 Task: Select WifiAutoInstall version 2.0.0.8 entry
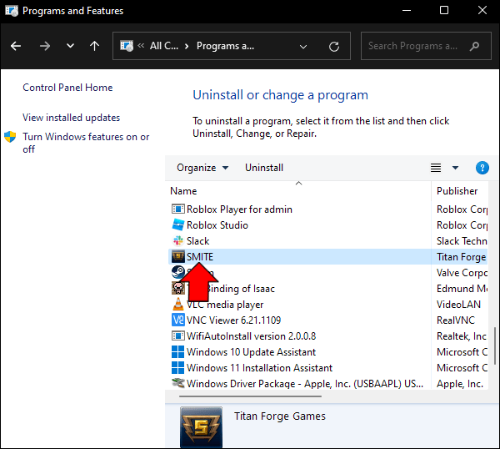tap(252, 336)
